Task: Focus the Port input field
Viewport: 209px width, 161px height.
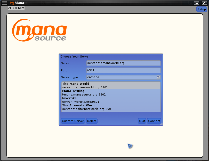Action: click(x=124, y=70)
